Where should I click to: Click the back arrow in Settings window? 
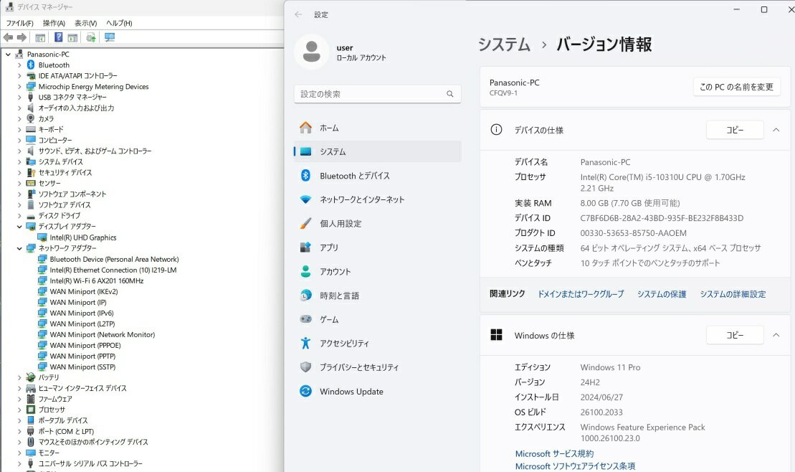point(298,14)
